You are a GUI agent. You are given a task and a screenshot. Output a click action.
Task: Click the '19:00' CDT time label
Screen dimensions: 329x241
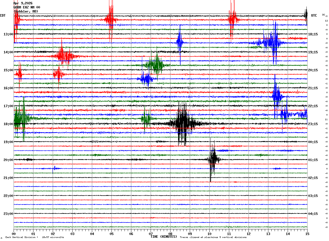(x=8, y=142)
